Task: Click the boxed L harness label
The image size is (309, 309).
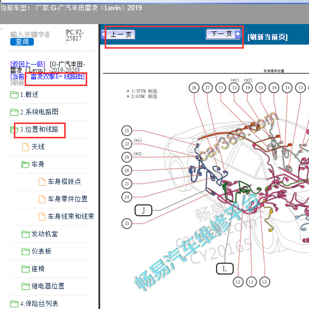Action: tap(225, 269)
